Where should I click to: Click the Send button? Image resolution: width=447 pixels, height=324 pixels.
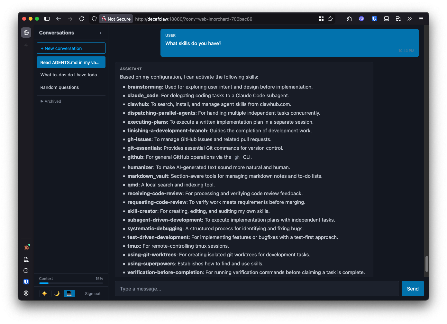tap(413, 289)
